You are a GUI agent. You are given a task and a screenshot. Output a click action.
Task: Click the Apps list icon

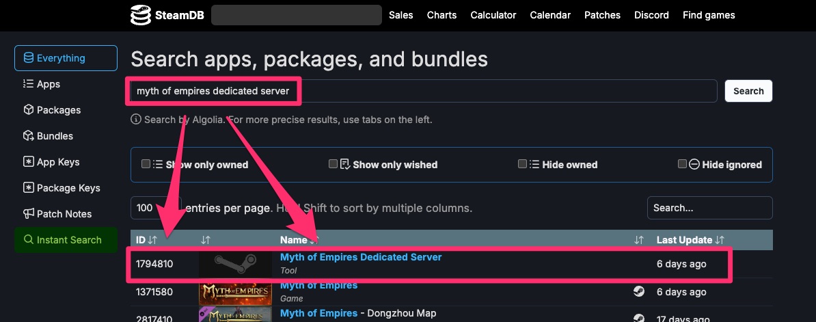point(29,84)
